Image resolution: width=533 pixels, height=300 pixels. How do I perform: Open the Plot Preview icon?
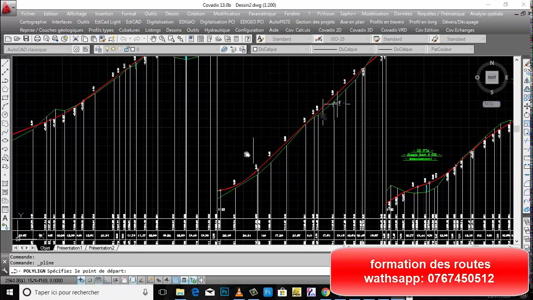[x=46, y=39]
